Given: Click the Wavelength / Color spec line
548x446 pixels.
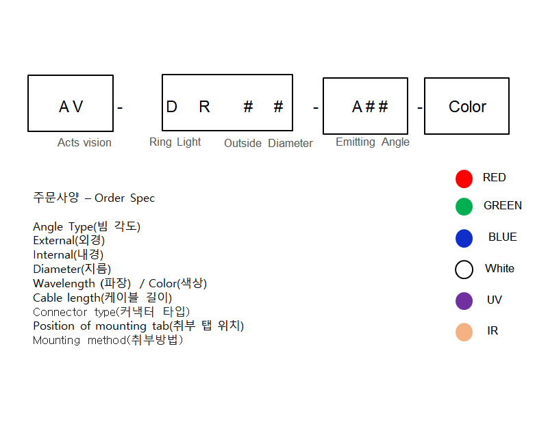Looking at the screenshot, I should pos(119,283).
